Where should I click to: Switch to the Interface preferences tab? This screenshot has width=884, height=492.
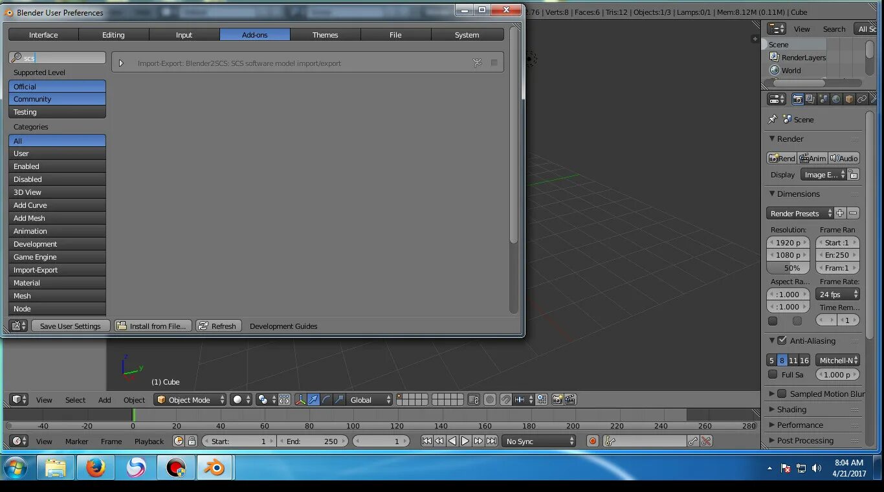tap(43, 35)
